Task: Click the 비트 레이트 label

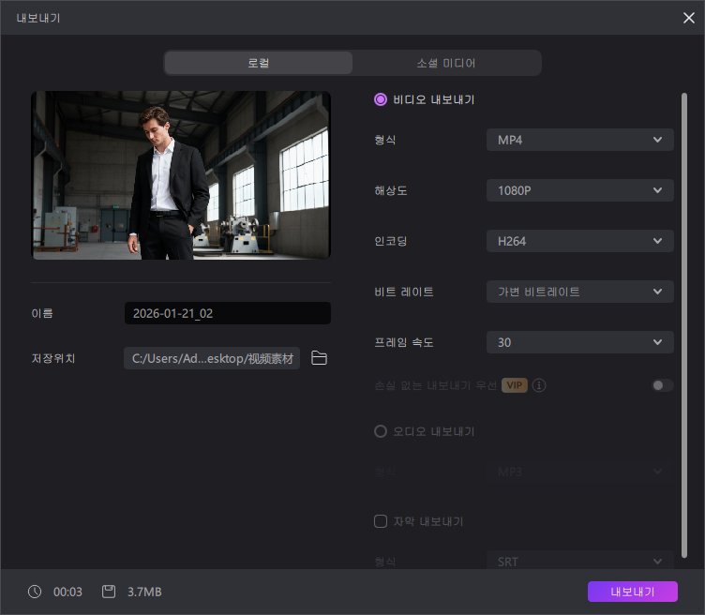Action: 404,292
